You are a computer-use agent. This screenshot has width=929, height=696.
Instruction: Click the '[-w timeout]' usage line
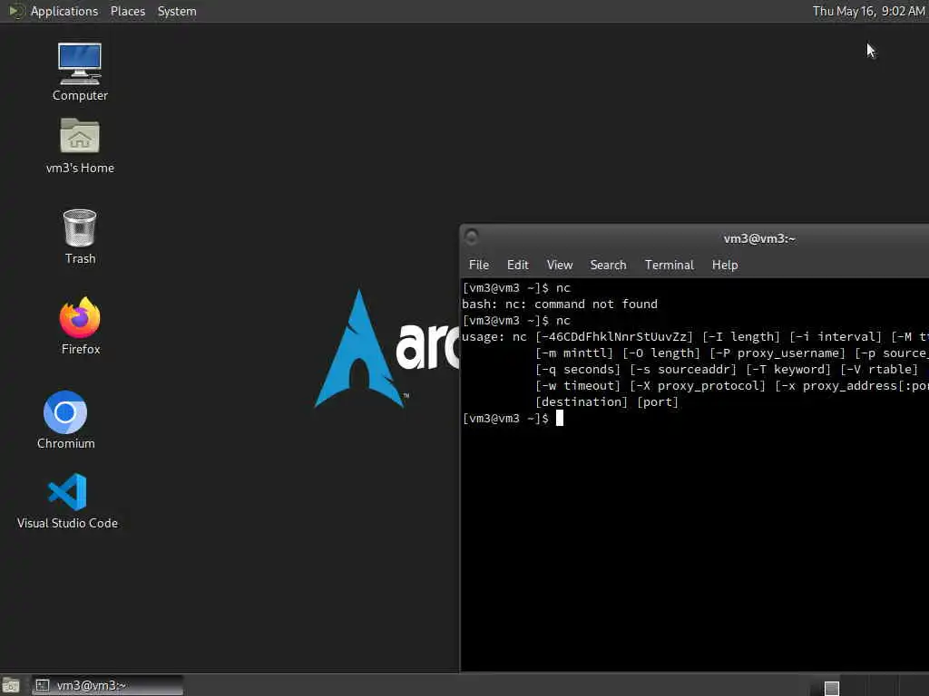[731, 386]
